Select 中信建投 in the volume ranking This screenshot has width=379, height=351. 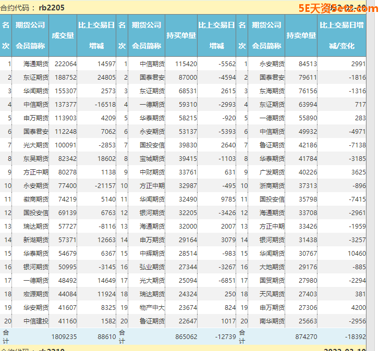[36, 321]
